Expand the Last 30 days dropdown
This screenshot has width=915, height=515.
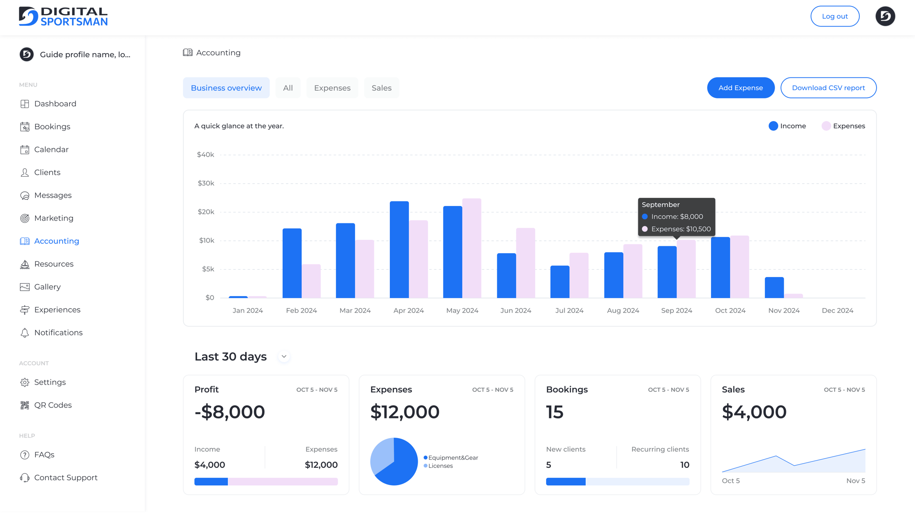[284, 357]
